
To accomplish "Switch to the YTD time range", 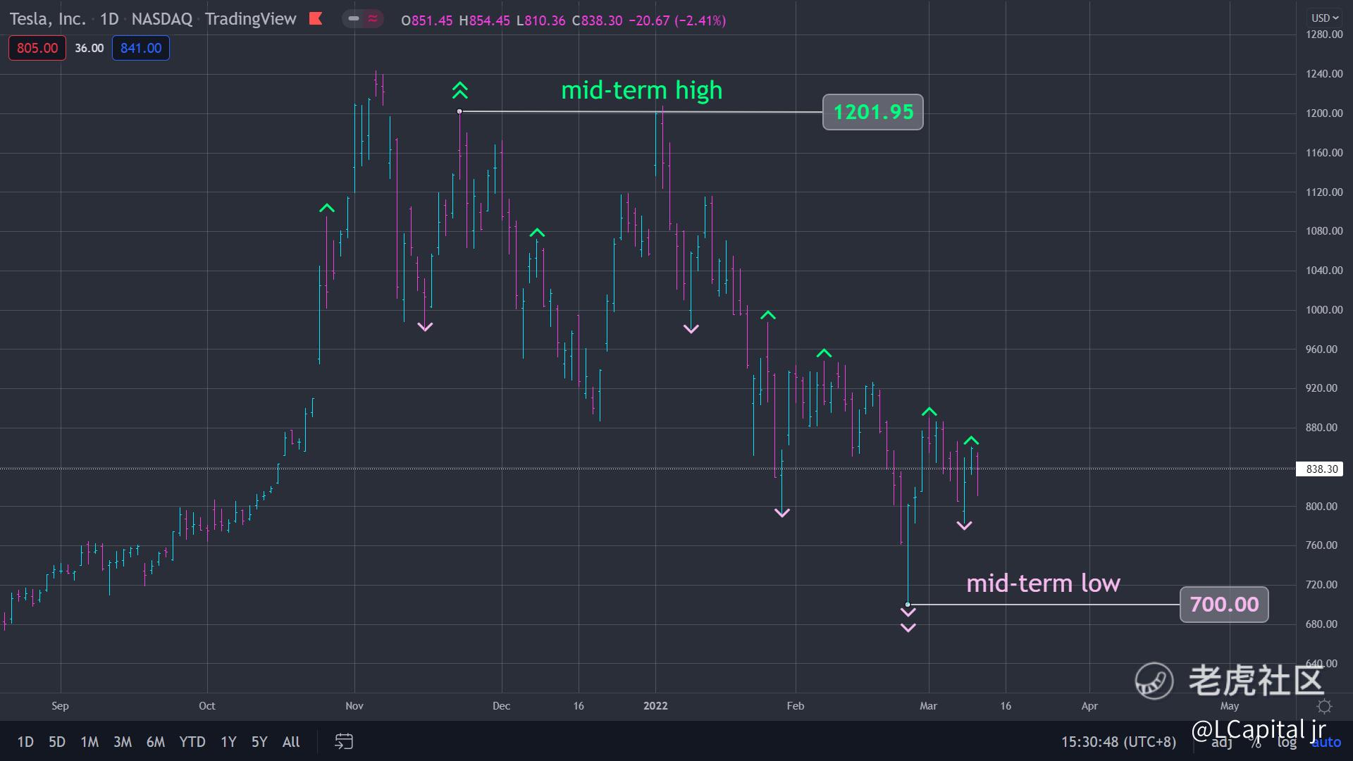I will click(x=192, y=742).
